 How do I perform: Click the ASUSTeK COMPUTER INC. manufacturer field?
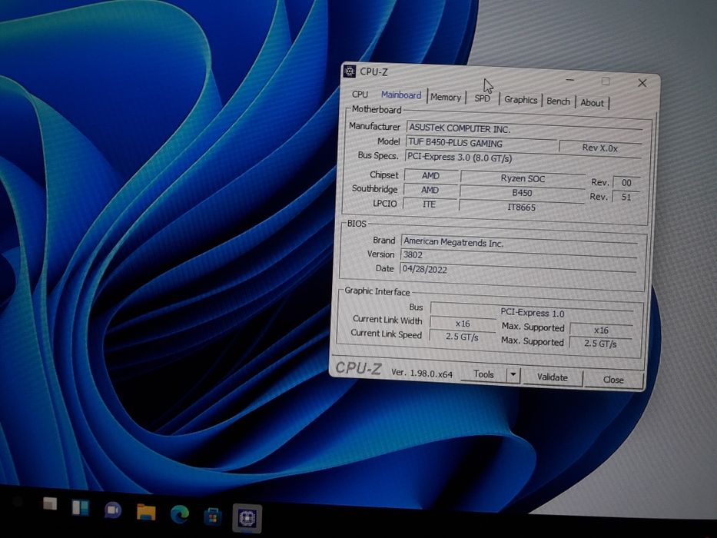pyautogui.click(x=524, y=129)
